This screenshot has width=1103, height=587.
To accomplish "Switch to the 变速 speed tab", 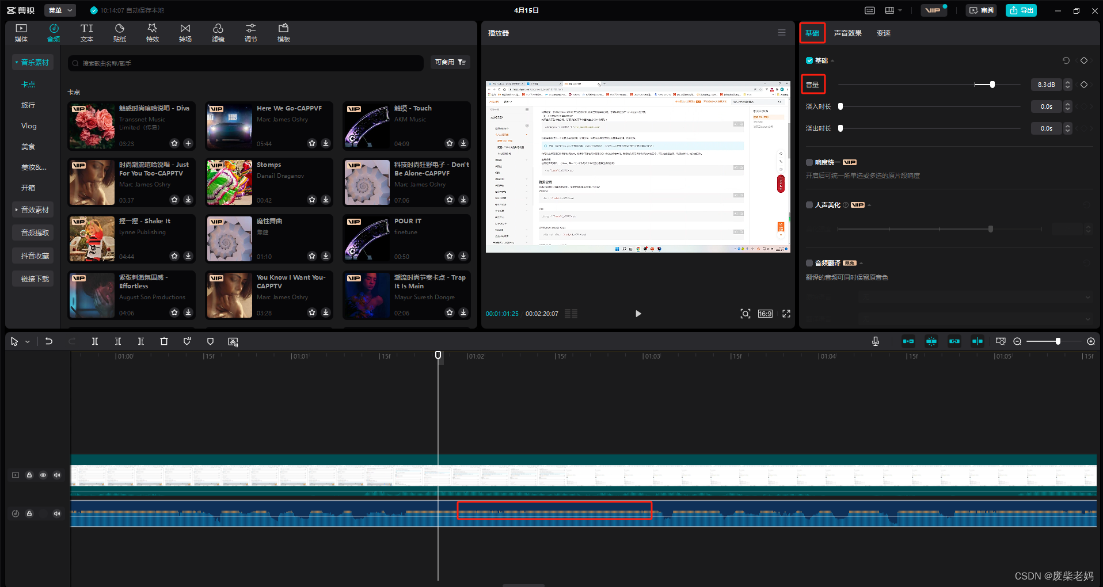I will coord(884,33).
